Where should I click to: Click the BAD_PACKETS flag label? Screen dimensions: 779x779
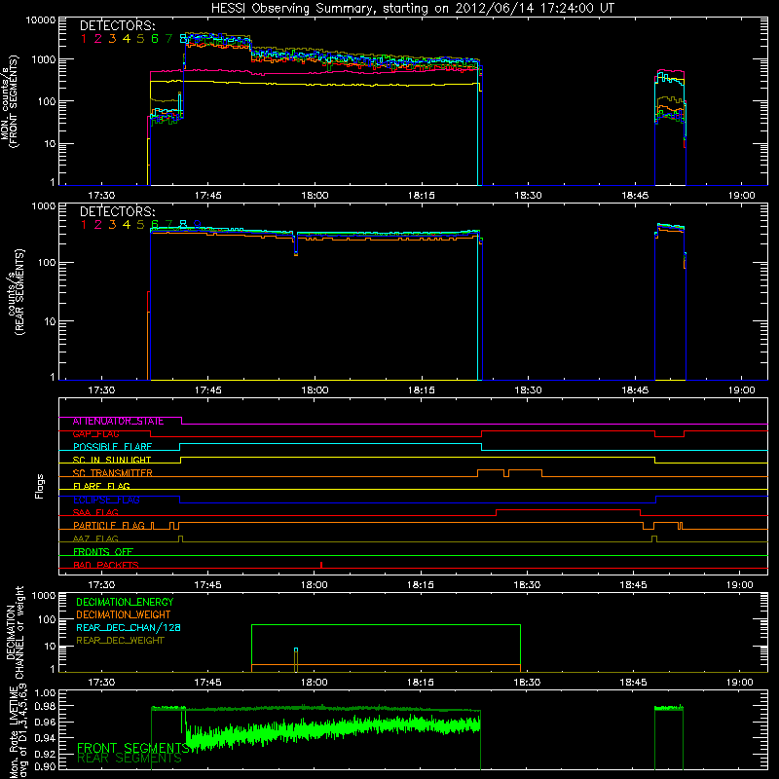pos(106,565)
